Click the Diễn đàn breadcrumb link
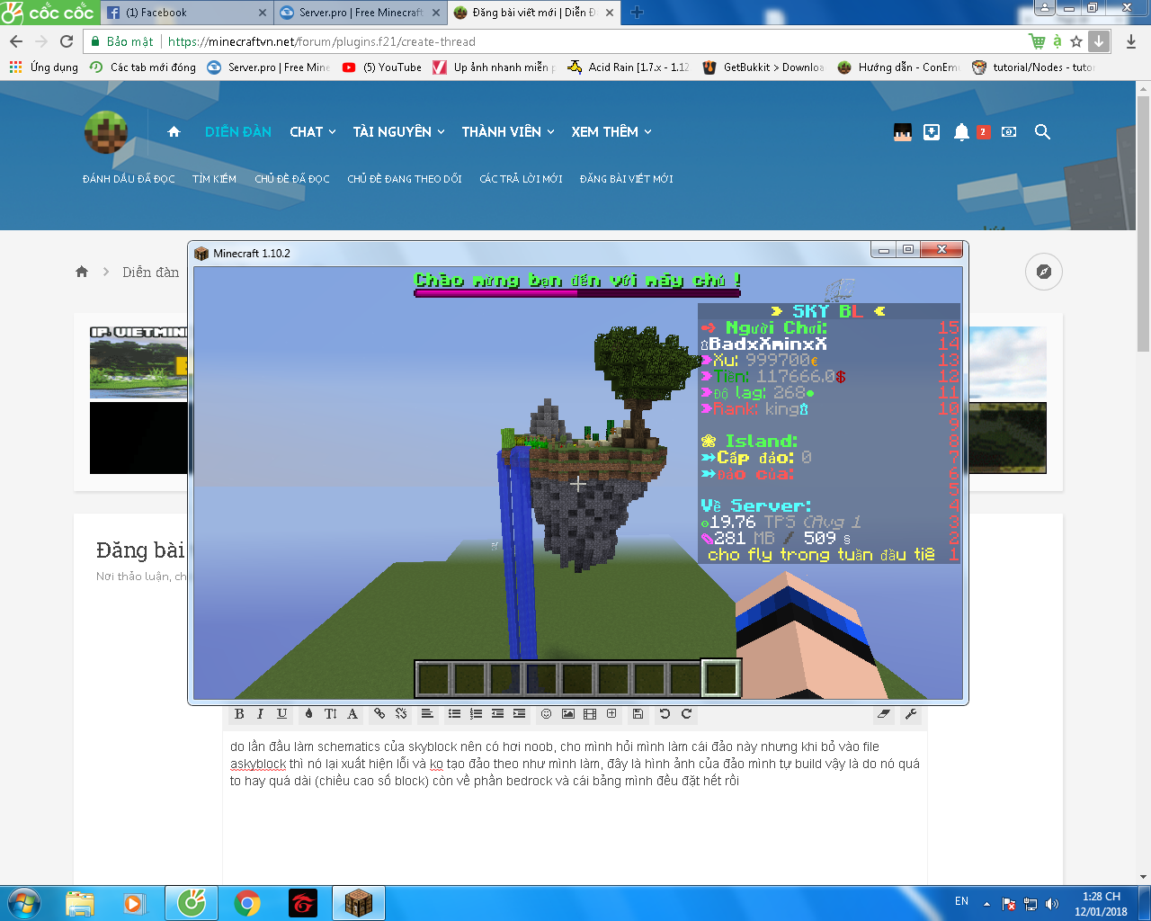This screenshot has height=921, width=1151. (150, 272)
